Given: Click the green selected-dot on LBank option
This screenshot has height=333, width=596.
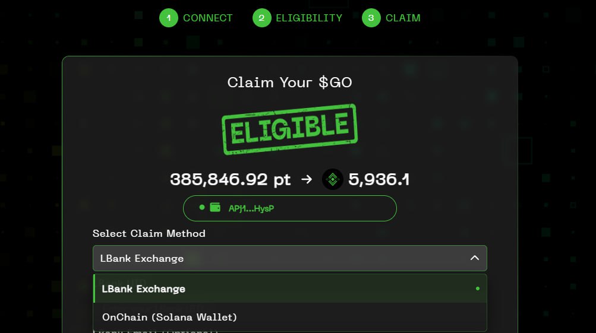Looking at the screenshot, I should (477, 288).
